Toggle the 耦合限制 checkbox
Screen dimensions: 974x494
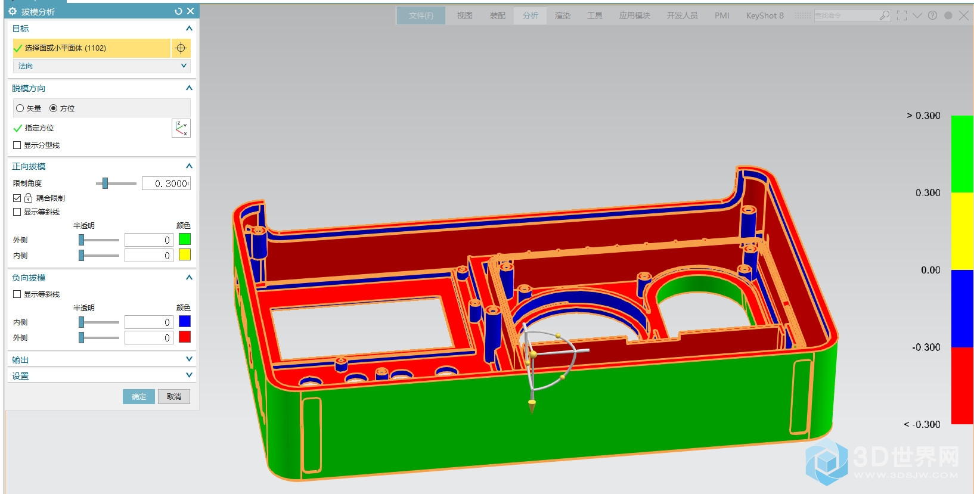[x=17, y=198]
